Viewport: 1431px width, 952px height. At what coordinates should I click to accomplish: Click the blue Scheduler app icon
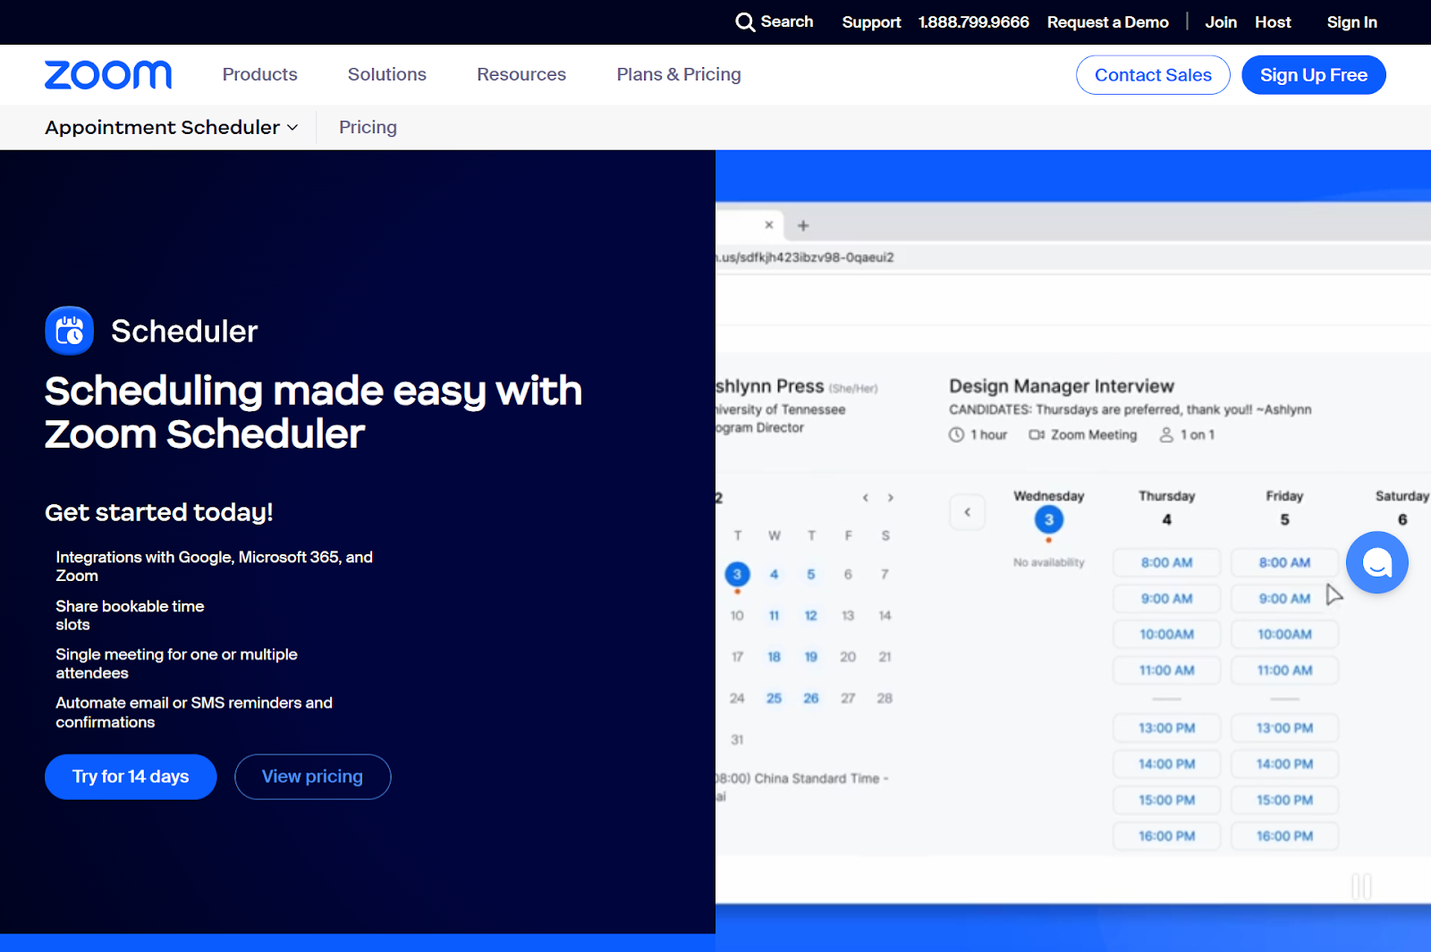click(x=69, y=331)
